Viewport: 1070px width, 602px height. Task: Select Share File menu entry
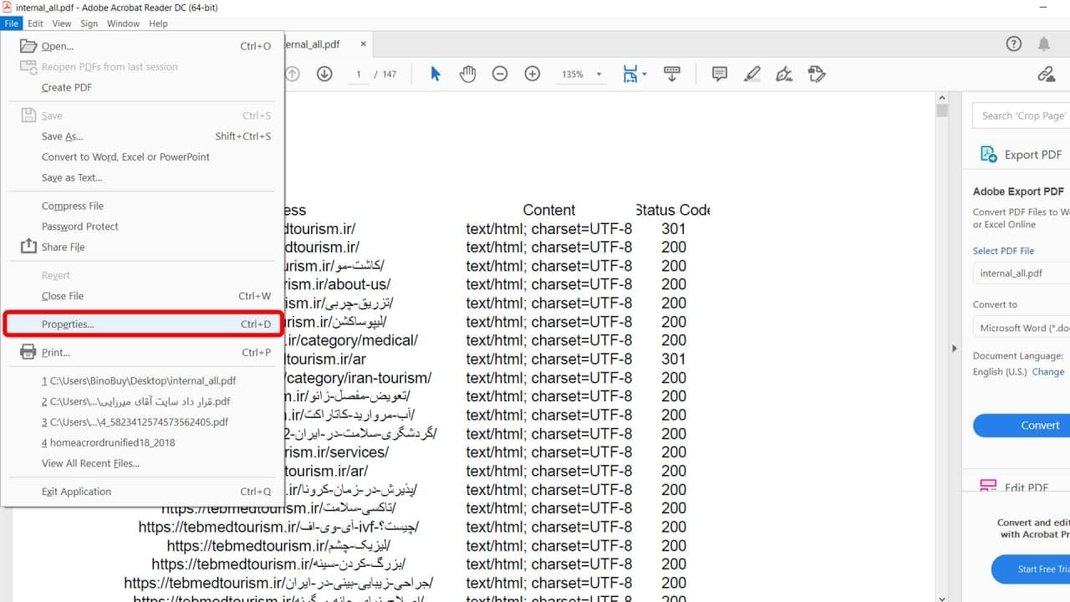[143, 247]
